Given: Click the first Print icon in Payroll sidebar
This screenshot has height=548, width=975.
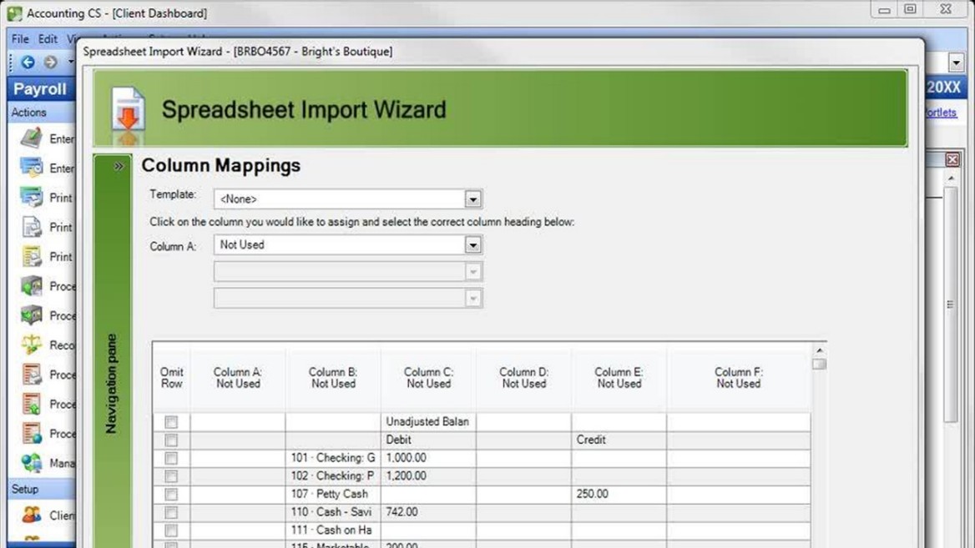Looking at the screenshot, I should click(x=32, y=198).
